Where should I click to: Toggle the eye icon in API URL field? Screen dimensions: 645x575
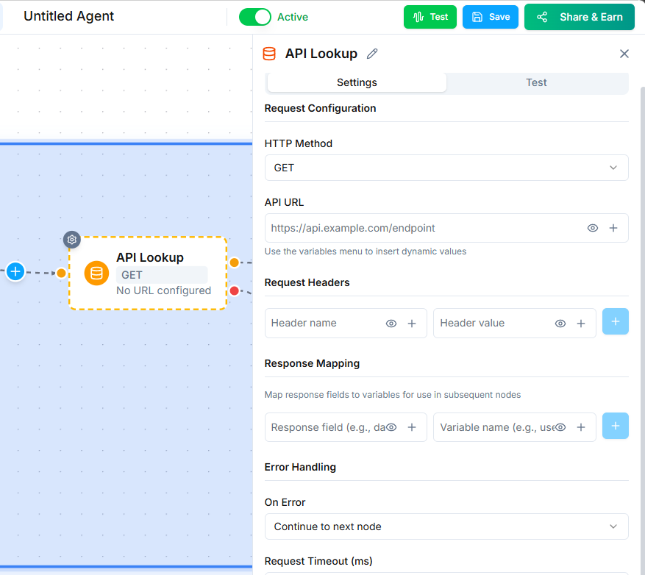pyautogui.click(x=593, y=228)
